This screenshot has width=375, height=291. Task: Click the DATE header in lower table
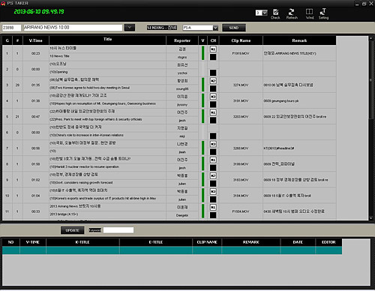[298, 242]
